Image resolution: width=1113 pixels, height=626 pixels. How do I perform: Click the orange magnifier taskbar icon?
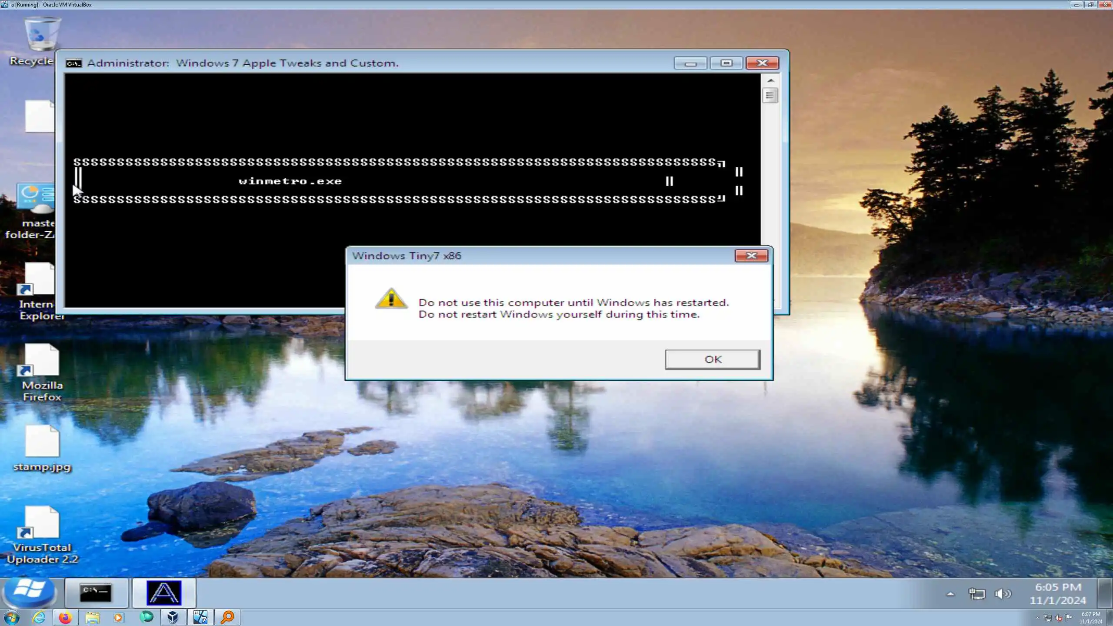point(227,617)
